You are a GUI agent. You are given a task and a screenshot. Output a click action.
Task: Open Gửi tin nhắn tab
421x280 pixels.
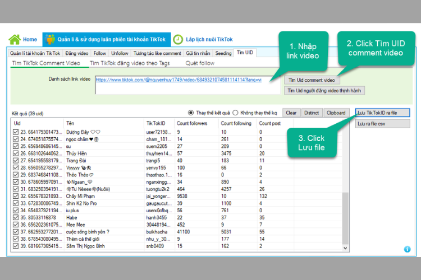198,53
